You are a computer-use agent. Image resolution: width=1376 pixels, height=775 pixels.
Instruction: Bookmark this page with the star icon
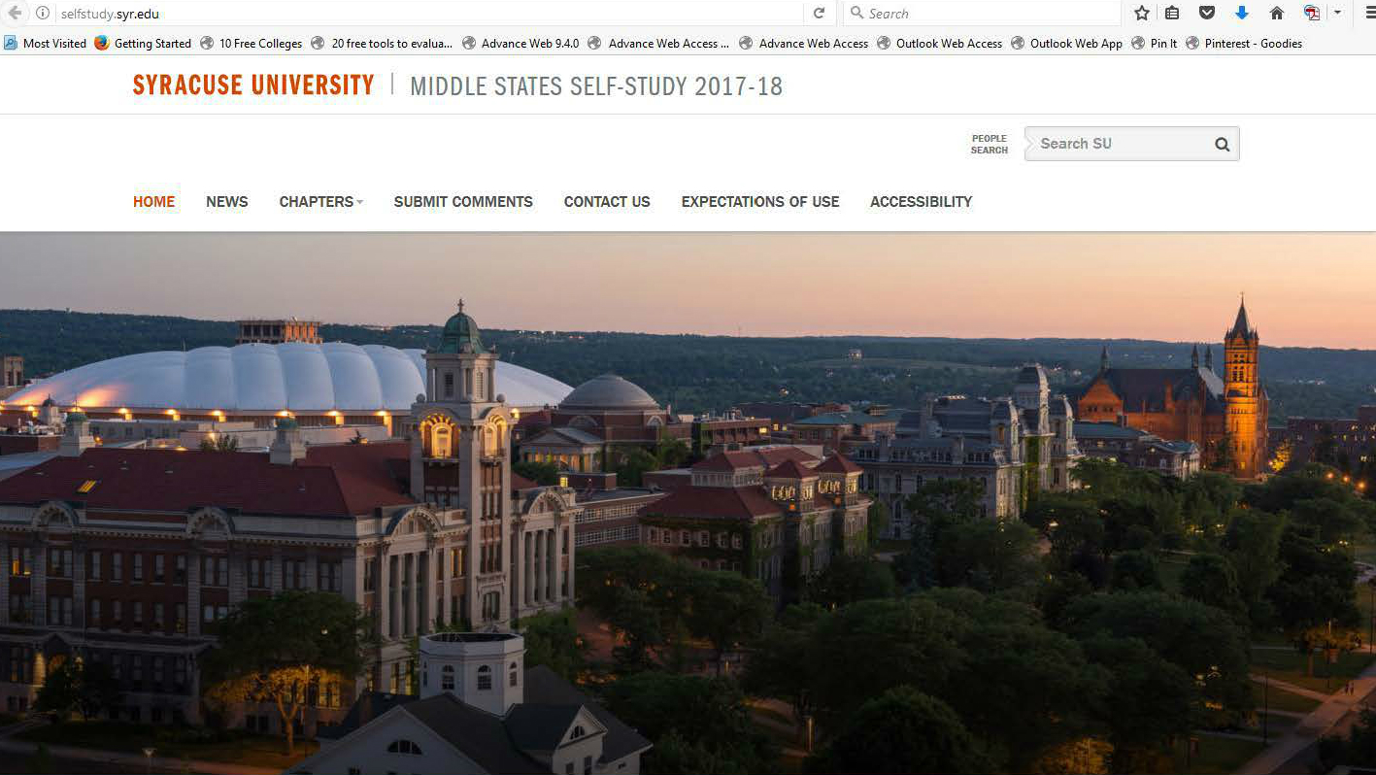(x=1142, y=14)
